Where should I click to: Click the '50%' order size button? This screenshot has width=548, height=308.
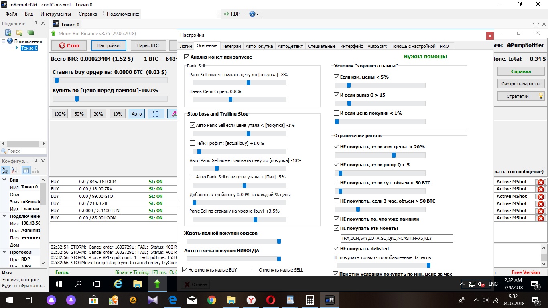(x=79, y=114)
